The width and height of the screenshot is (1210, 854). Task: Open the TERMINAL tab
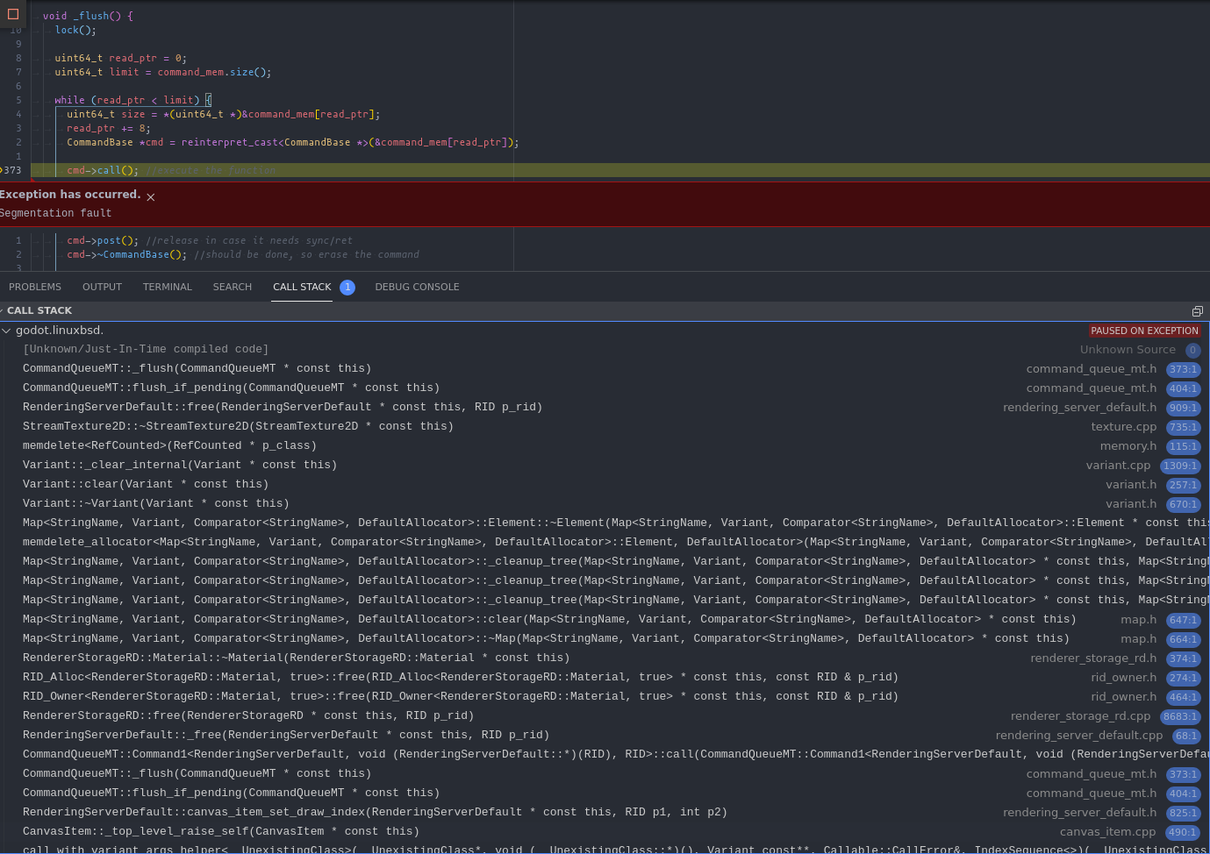tap(168, 287)
